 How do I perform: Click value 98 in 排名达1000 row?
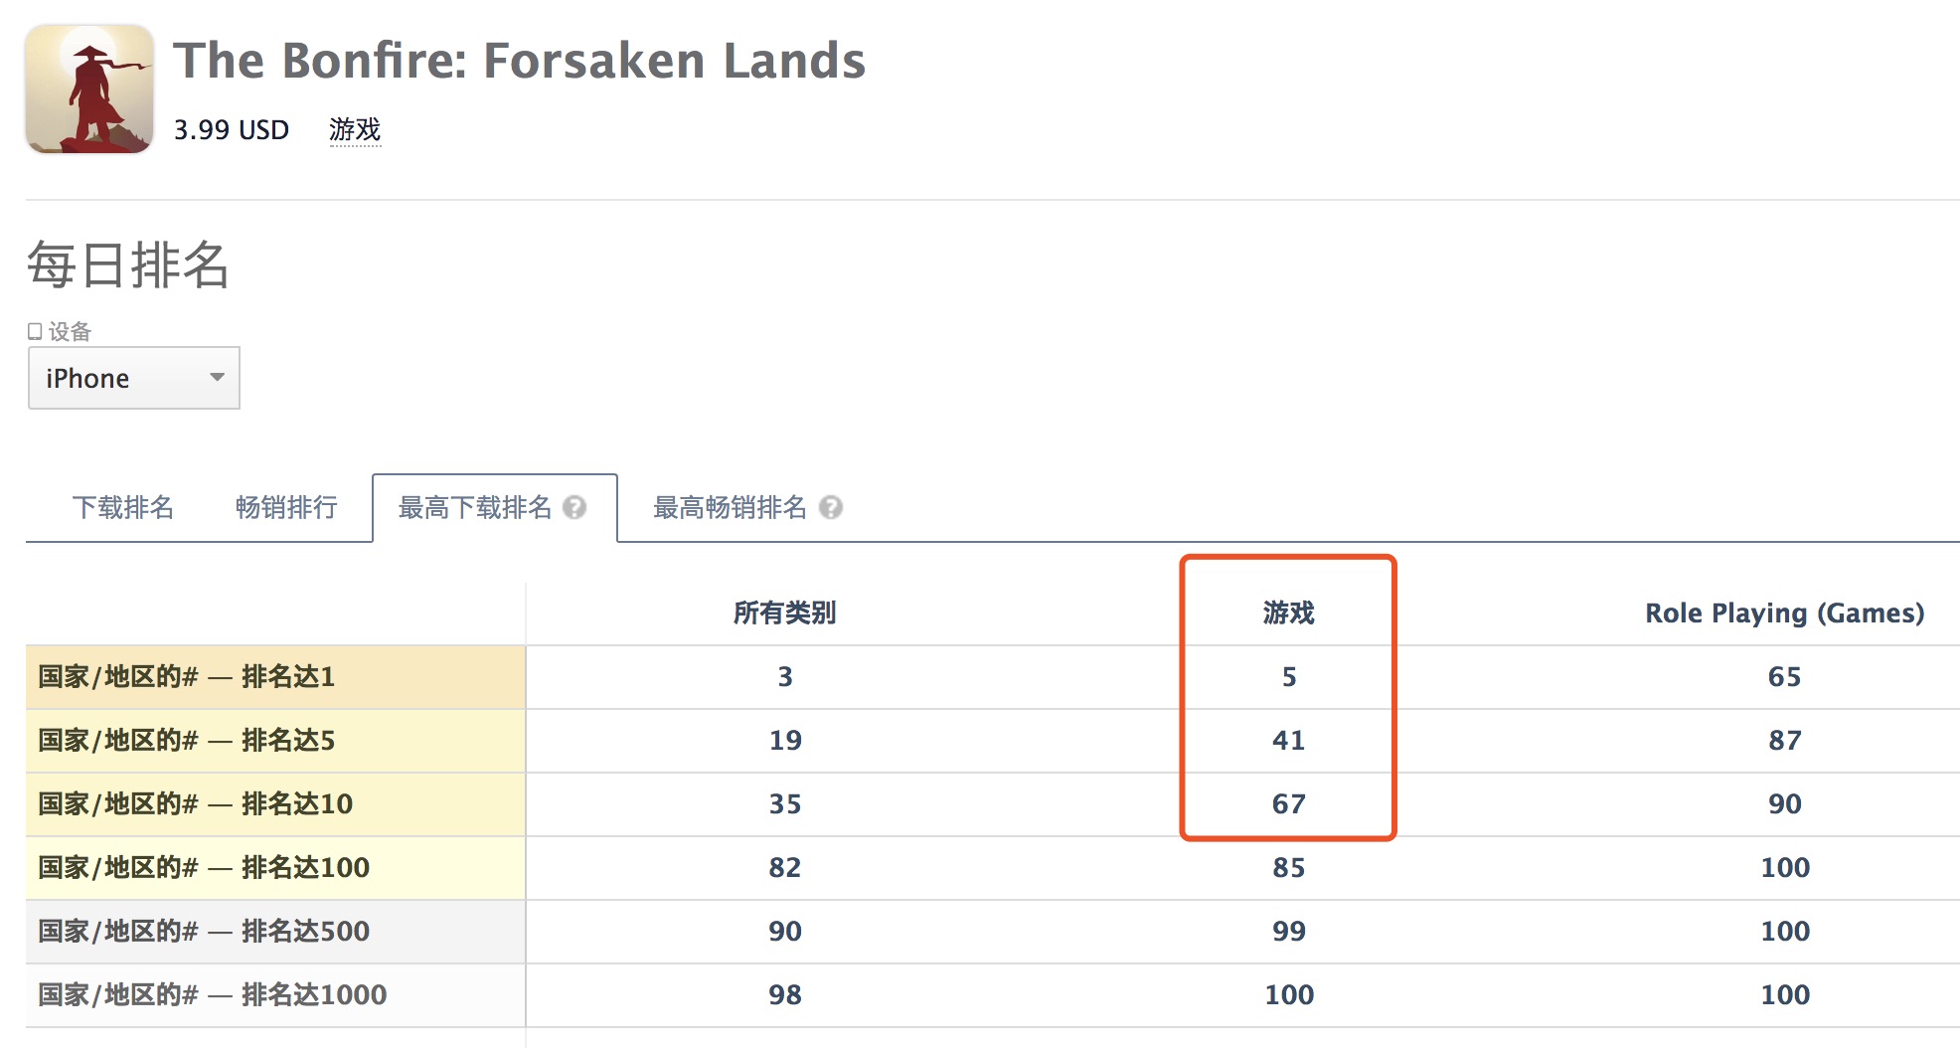785,994
